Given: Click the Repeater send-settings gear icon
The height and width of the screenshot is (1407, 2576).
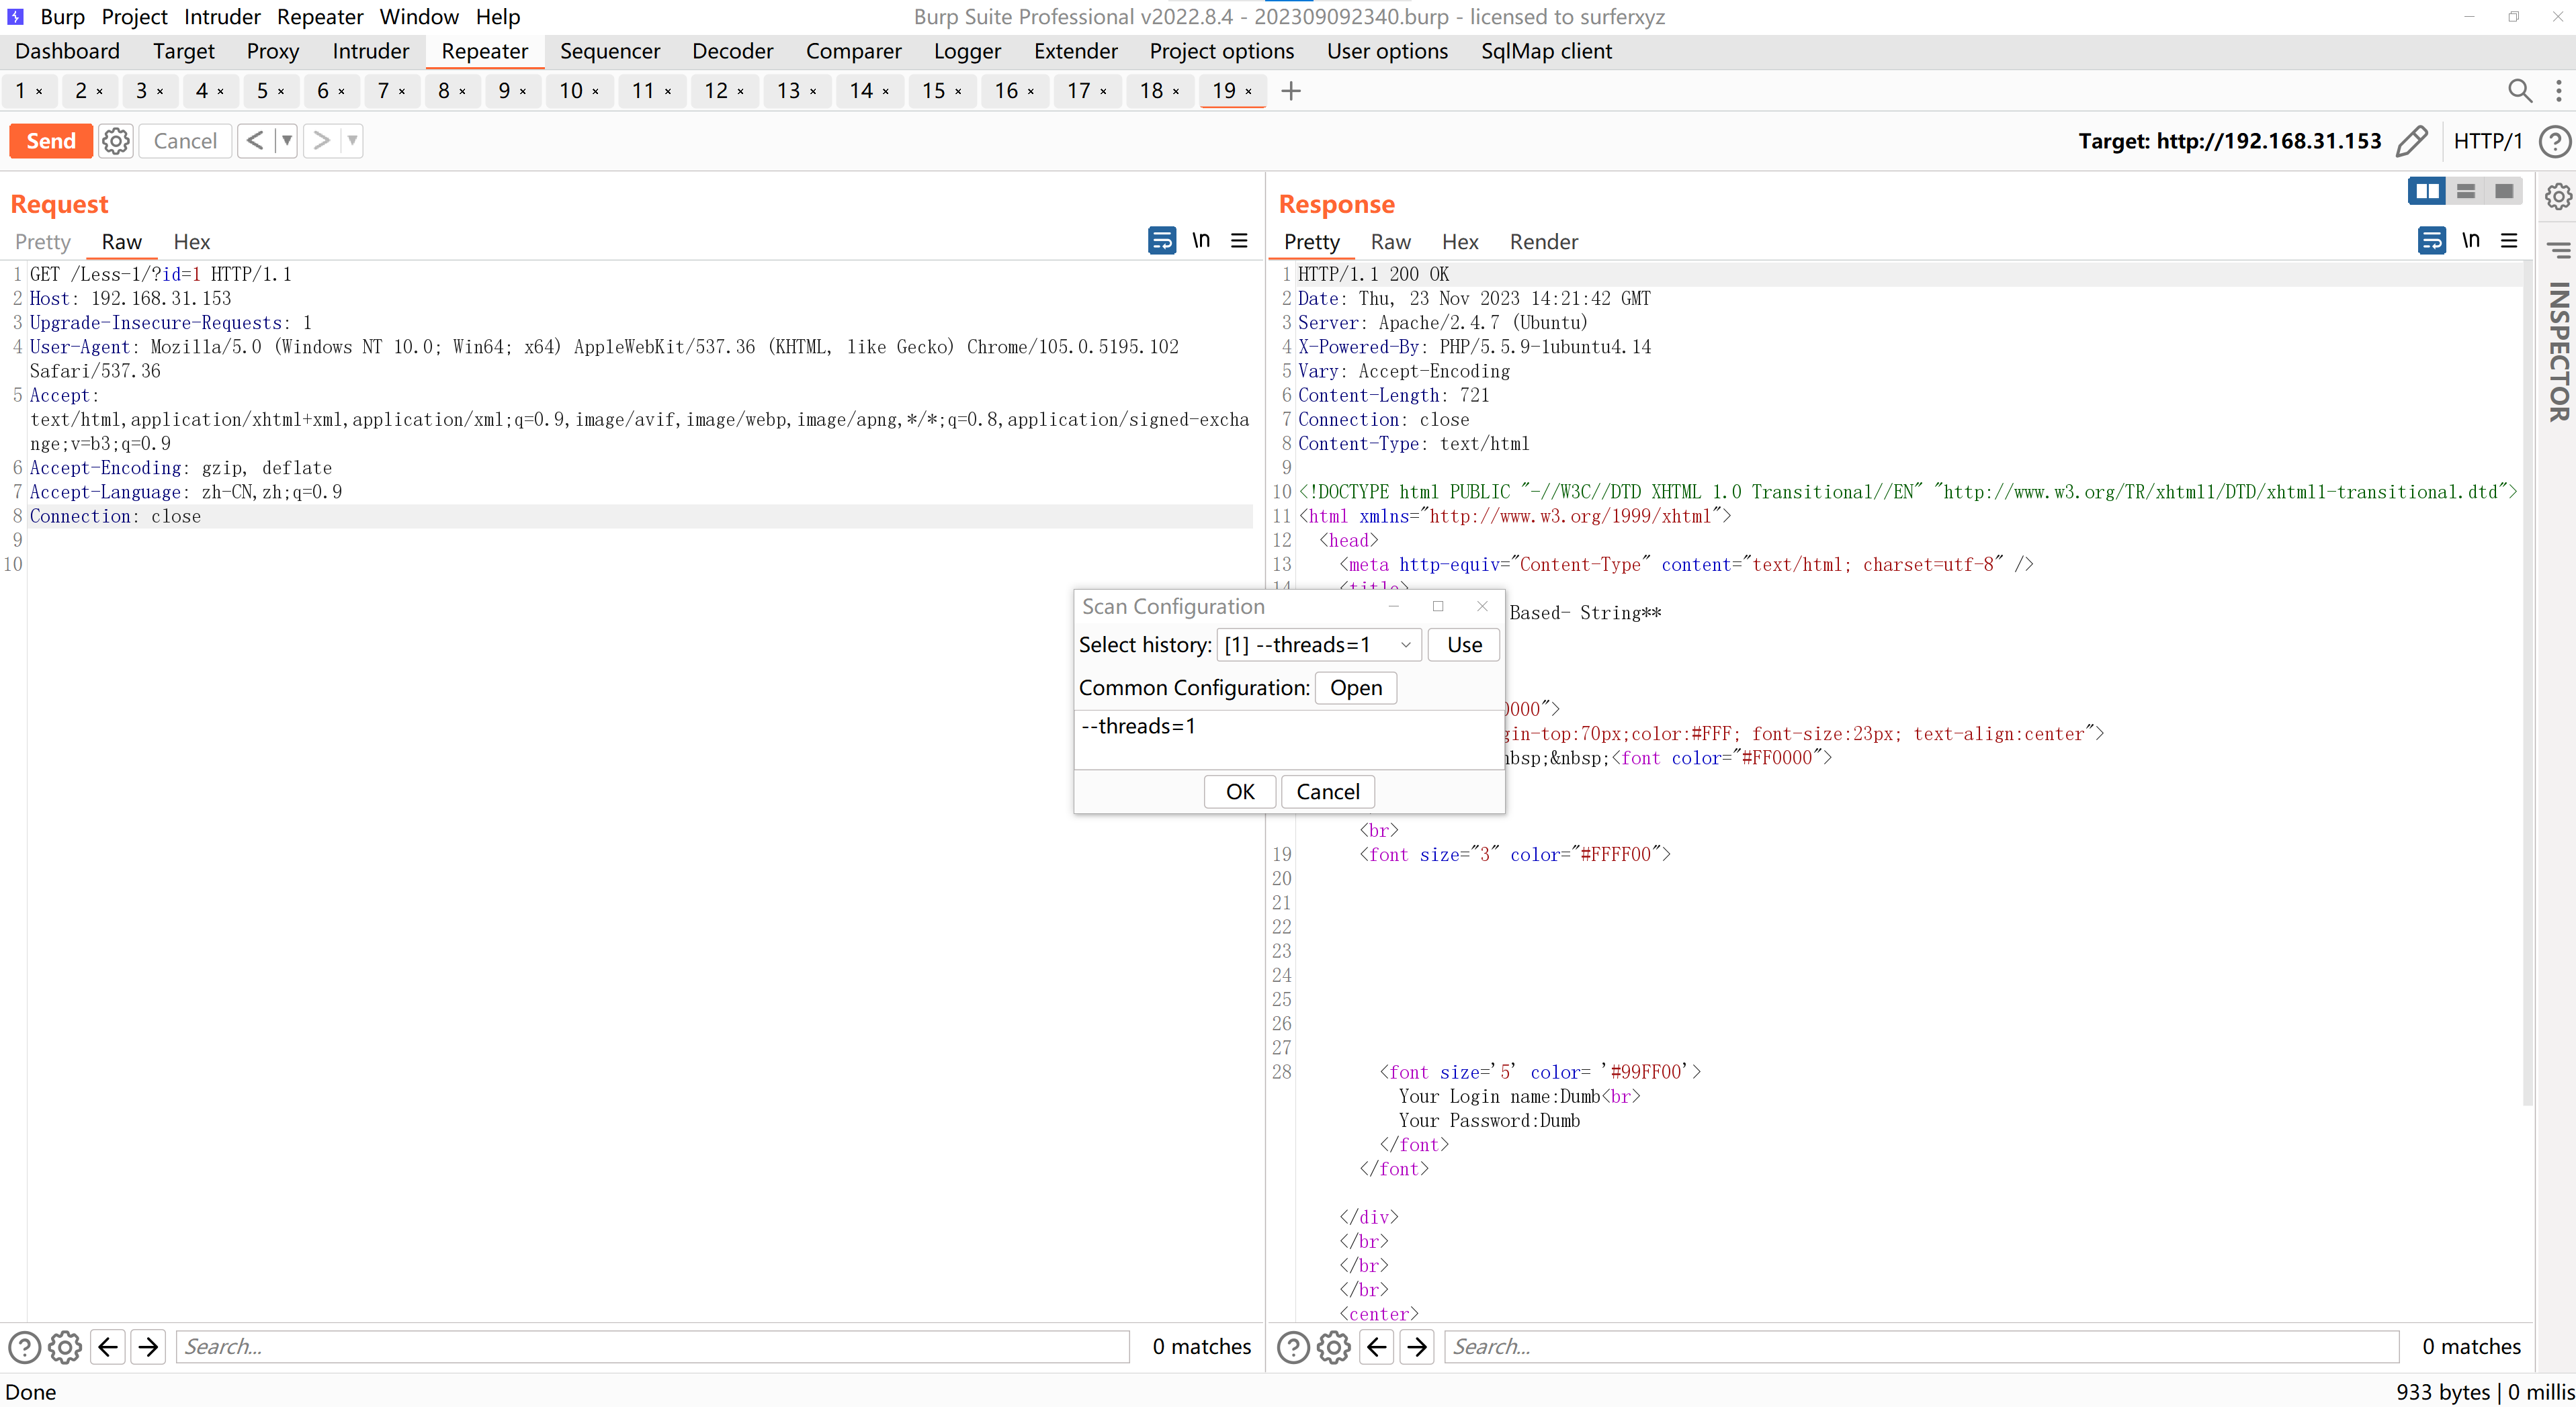Looking at the screenshot, I should (116, 141).
